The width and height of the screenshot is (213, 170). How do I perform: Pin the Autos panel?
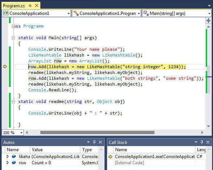pyautogui.click(x=94, y=142)
